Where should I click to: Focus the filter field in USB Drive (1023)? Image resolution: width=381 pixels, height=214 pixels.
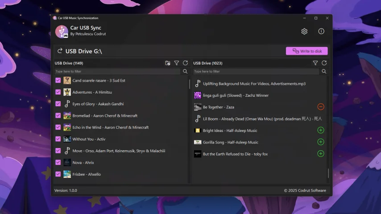[256, 71]
